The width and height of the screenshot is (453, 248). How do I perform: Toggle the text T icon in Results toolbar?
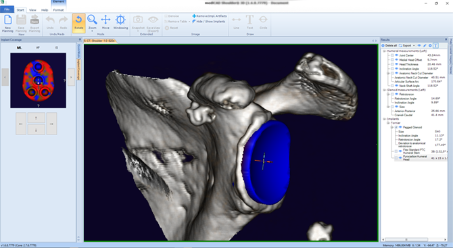click(x=435, y=46)
